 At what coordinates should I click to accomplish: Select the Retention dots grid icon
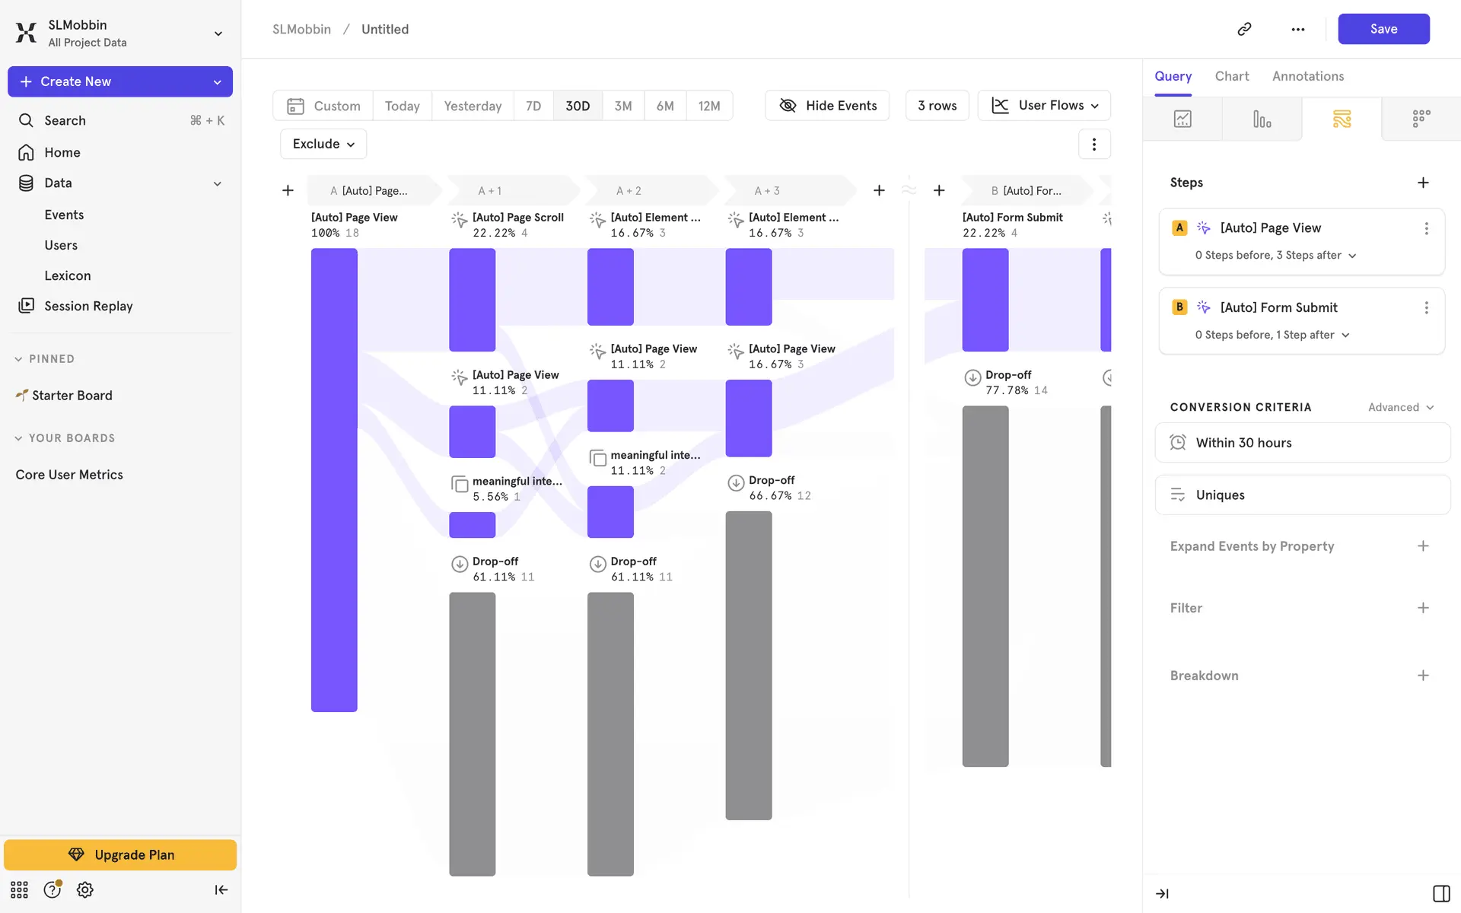pos(1421,119)
